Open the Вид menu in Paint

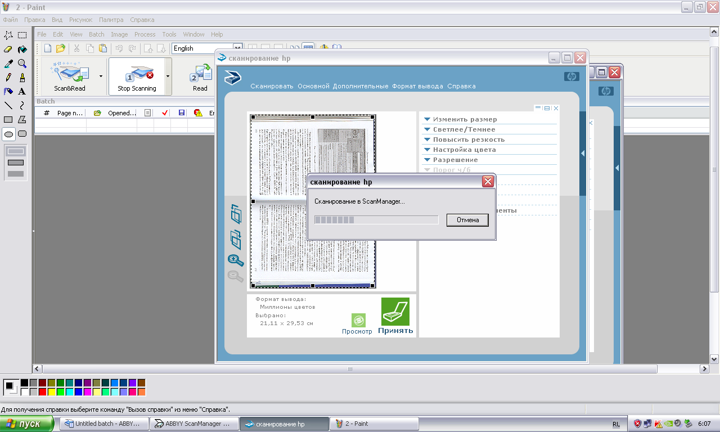click(x=57, y=20)
